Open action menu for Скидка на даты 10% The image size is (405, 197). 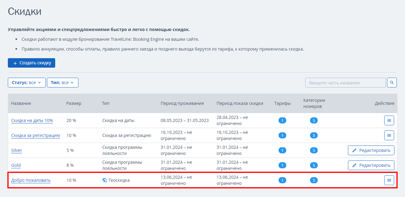[389, 121]
